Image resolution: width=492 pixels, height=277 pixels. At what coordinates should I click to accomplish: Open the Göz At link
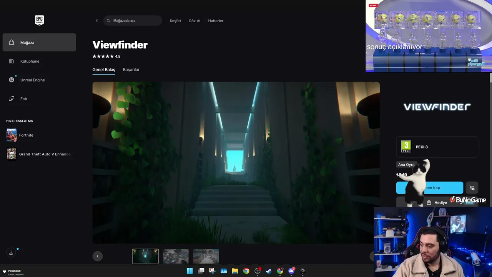pyautogui.click(x=194, y=21)
